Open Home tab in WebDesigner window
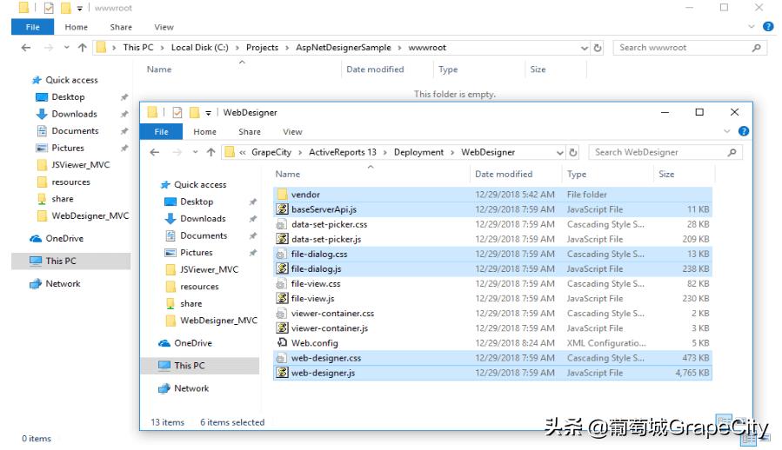 [x=205, y=131]
